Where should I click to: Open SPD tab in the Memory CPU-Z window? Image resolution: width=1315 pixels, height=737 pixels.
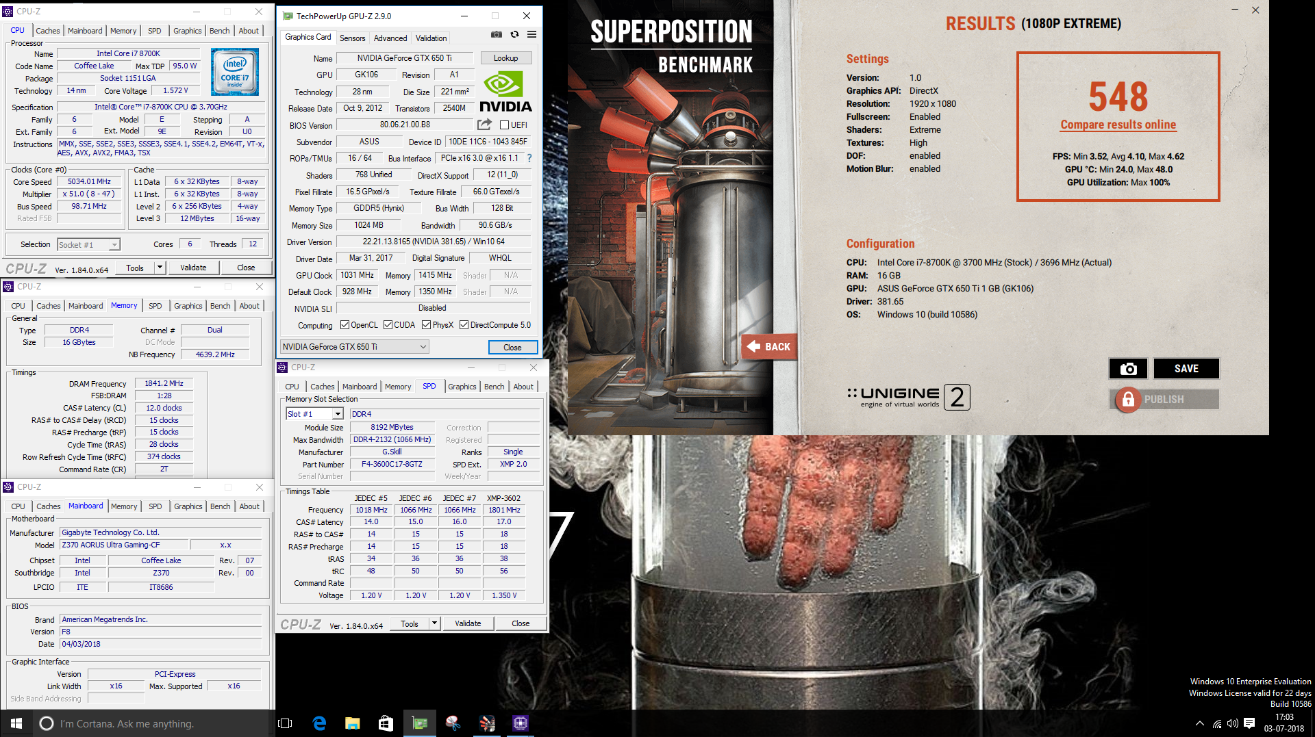(x=155, y=306)
